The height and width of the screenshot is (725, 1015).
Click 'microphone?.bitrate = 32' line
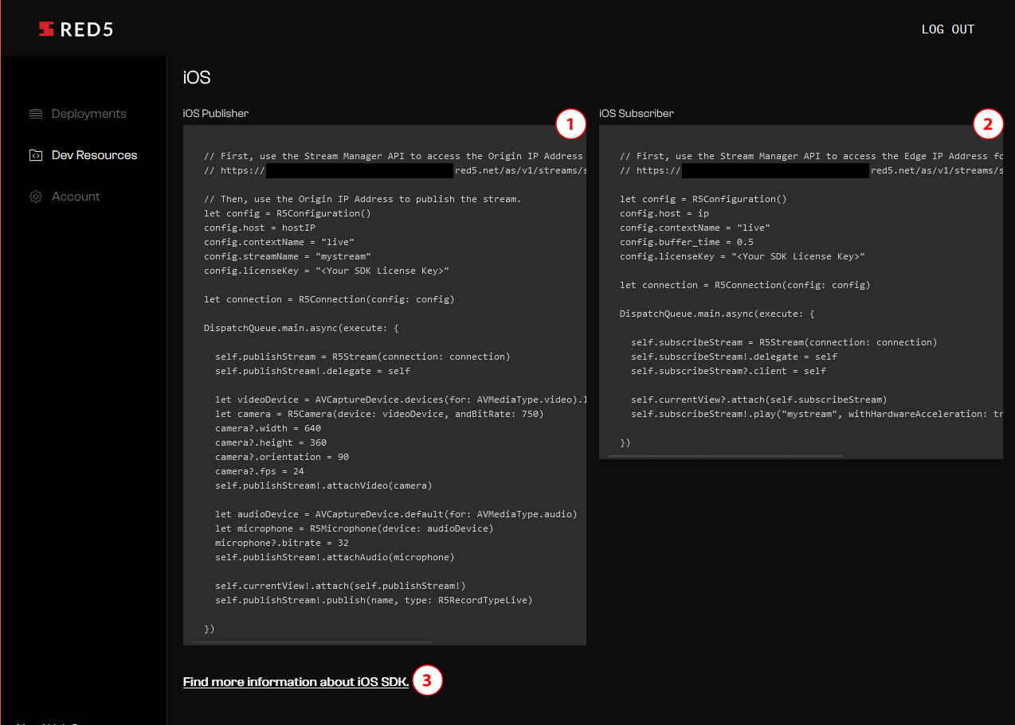pyautogui.click(x=282, y=543)
